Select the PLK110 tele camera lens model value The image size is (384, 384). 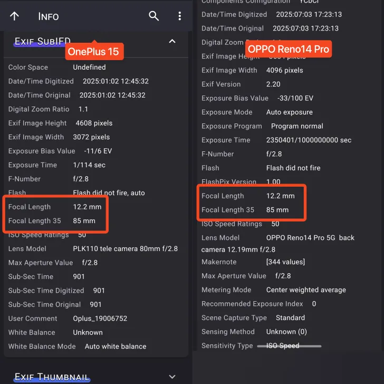(x=125, y=248)
